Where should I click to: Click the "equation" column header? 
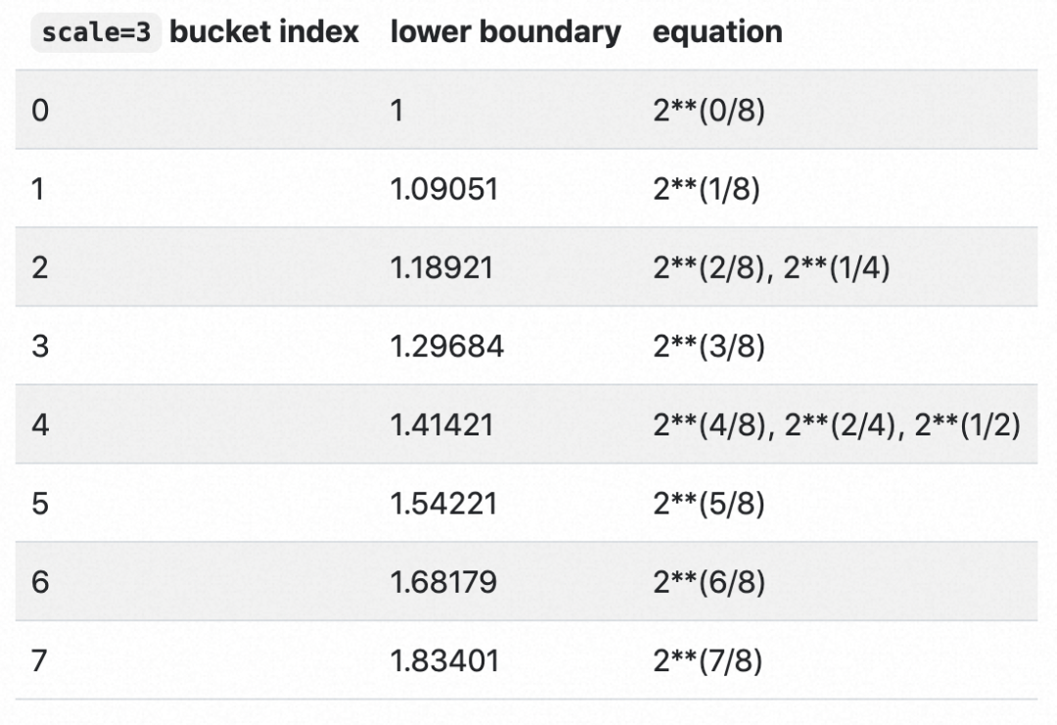[717, 31]
